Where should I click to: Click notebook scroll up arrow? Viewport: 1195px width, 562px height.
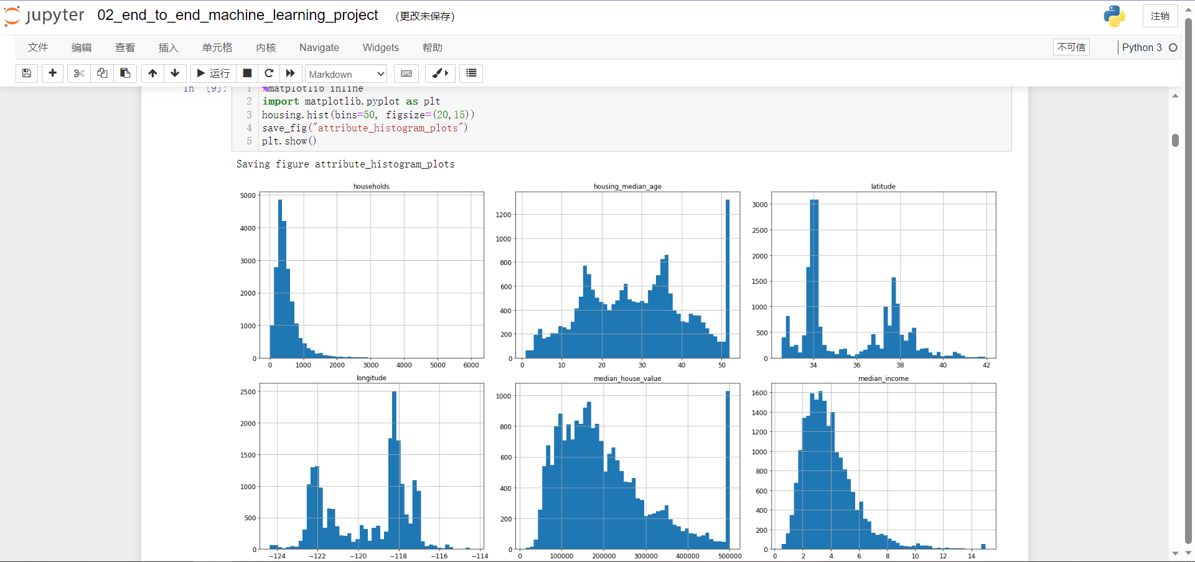1175,95
